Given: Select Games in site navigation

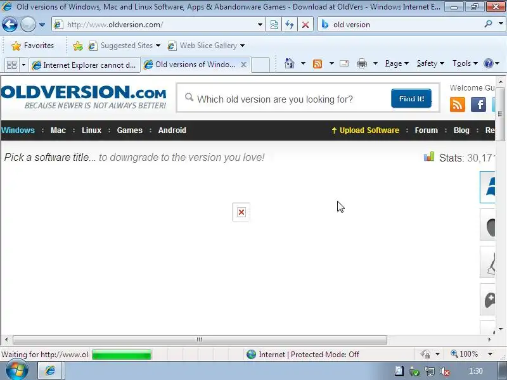Looking at the screenshot, I should tap(130, 130).
